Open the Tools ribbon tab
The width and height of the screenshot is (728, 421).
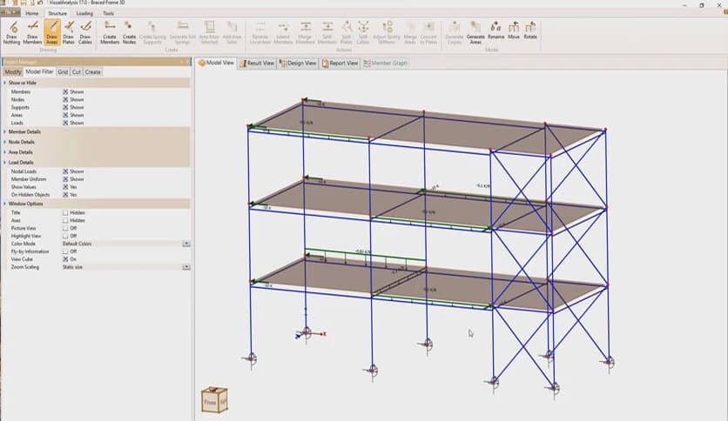tap(108, 13)
